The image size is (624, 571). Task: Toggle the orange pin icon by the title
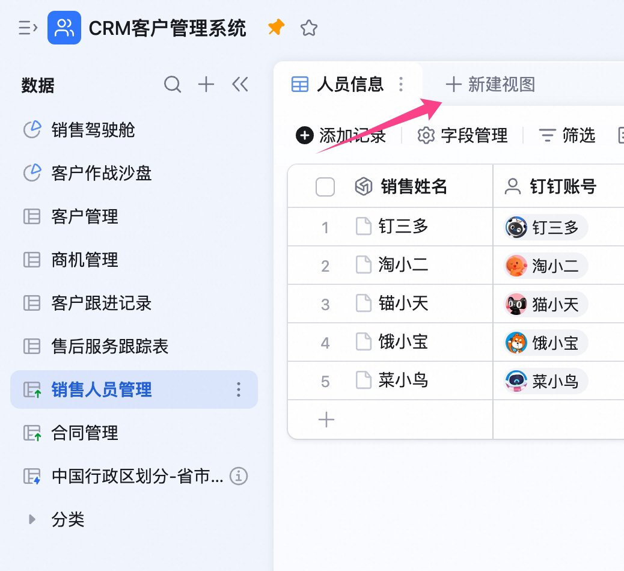point(276,28)
